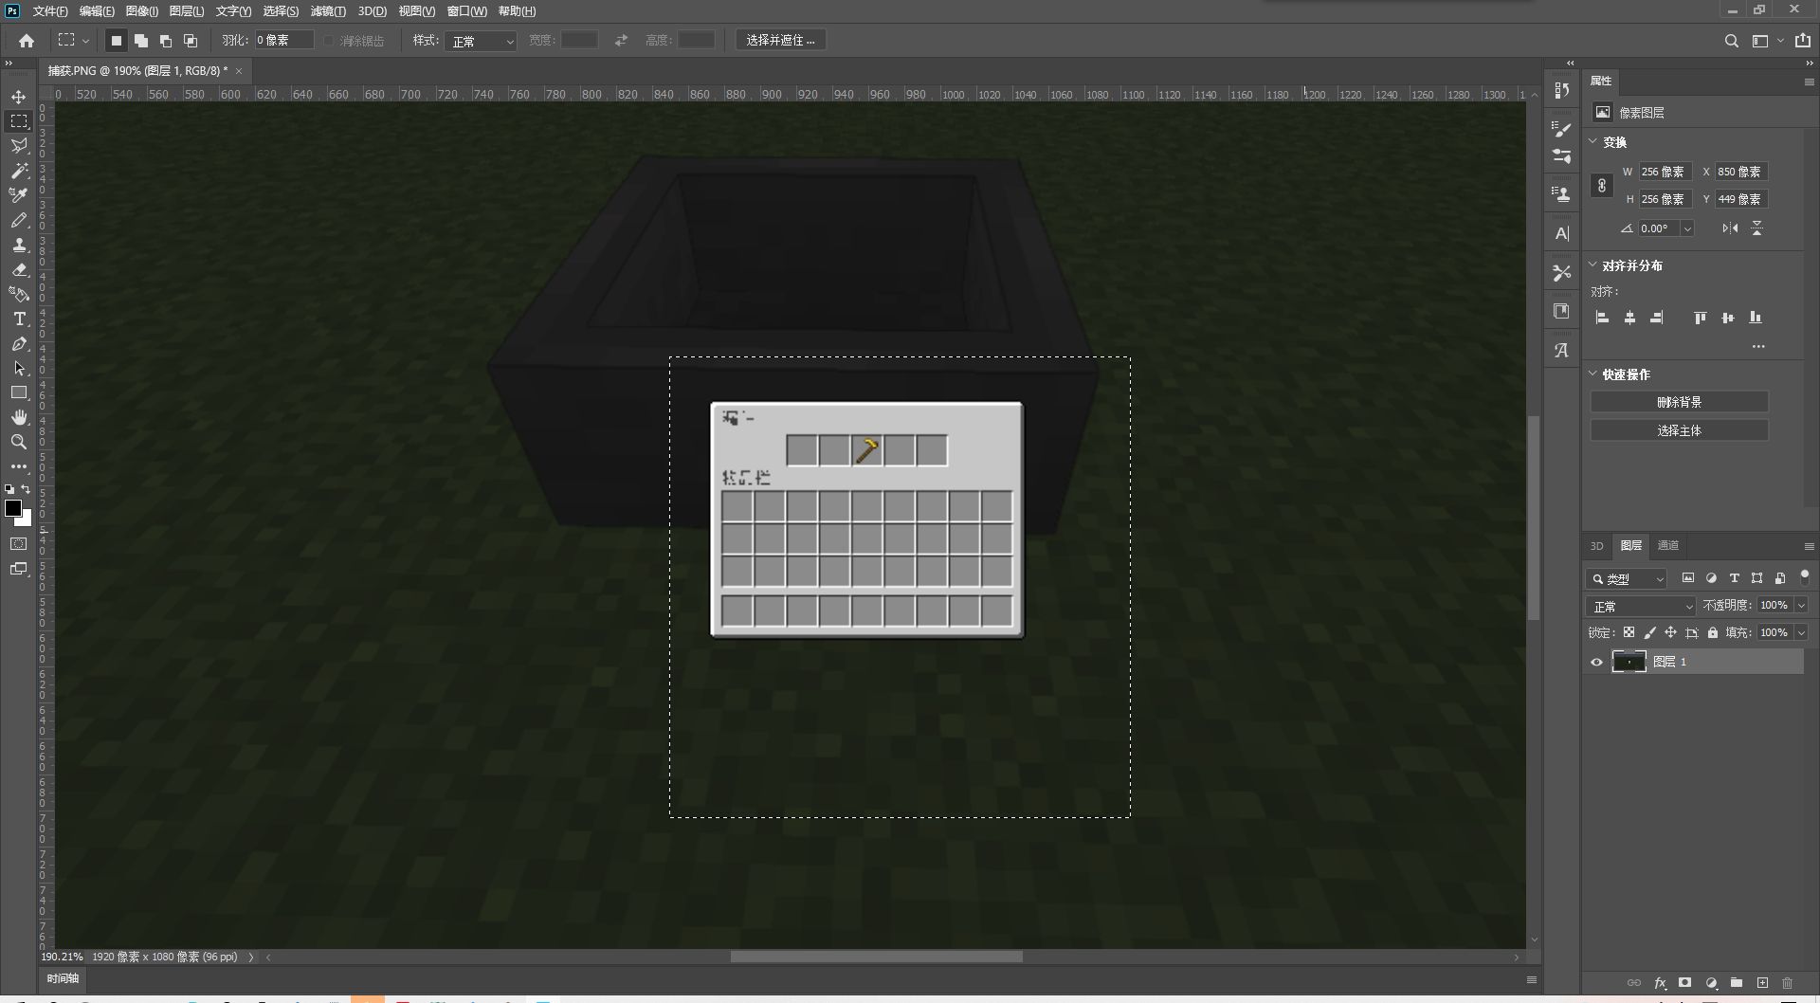Toggle layer filtering on/off switch
This screenshot has width=1820, height=1003.
point(1804,575)
